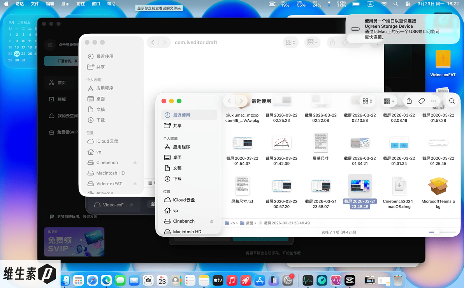Click the more actions ellipsis icon
464x288 pixels.
tap(434, 101)
